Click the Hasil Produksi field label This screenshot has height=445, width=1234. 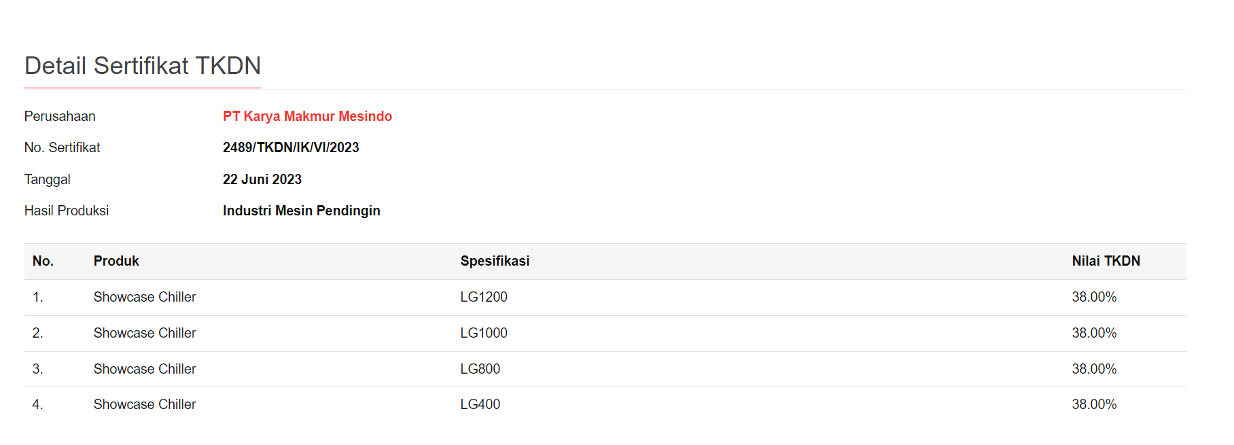tap(67, 211)
